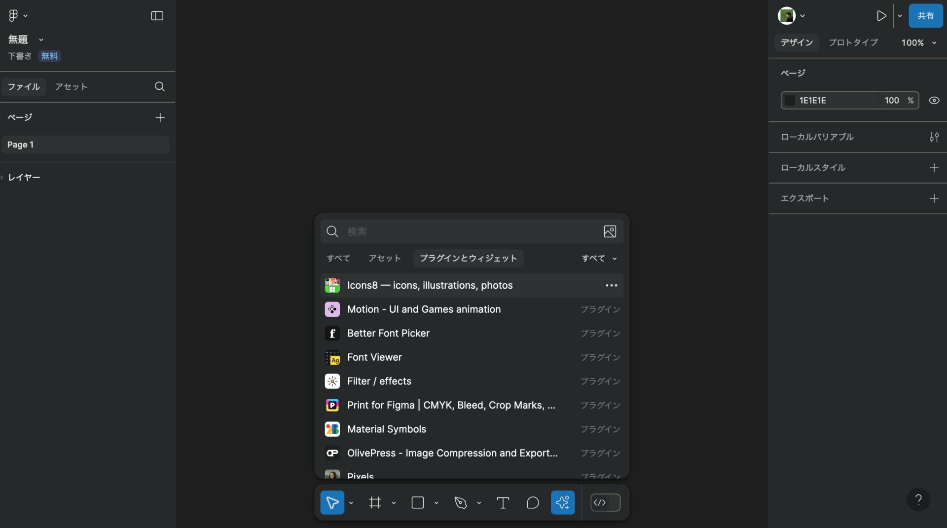Click the 無料 plan badge
The width and height of the screenshot is (947, 528).
(49, 56)
